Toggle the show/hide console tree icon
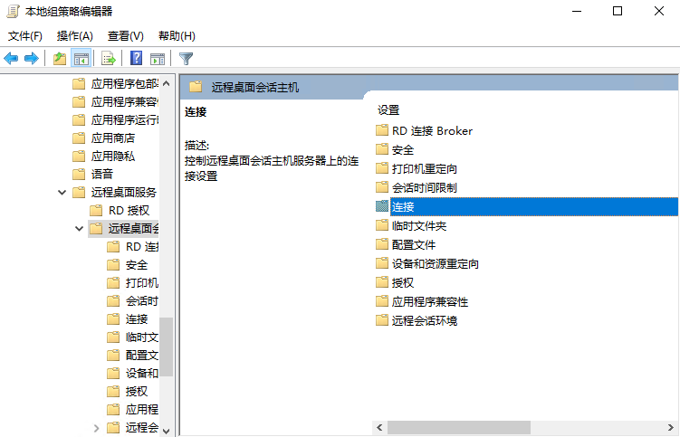This screenshot has width=680, height=437. 81,59
